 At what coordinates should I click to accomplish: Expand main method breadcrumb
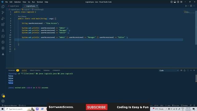tap(38, 10)
